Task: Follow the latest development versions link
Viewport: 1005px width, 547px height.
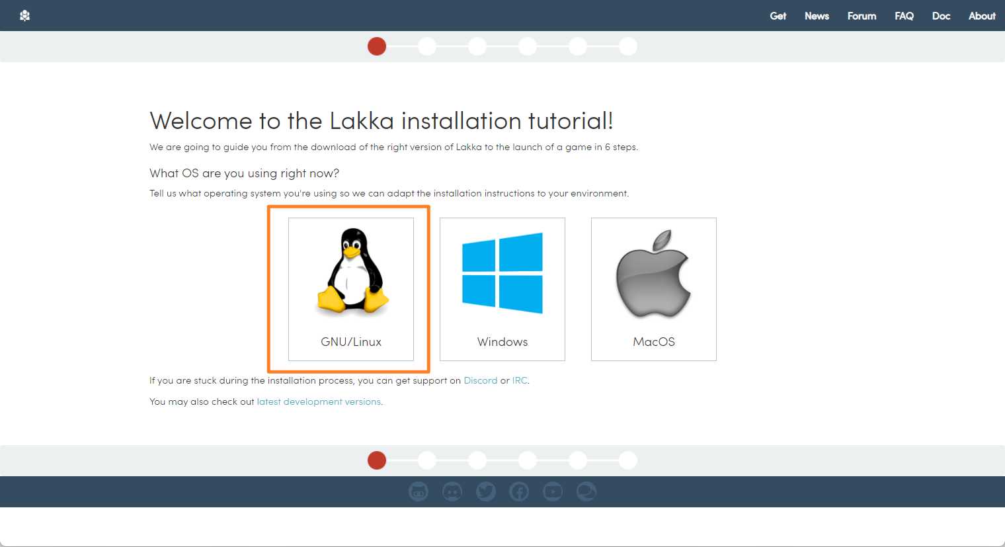Action: tap(319, 401)
